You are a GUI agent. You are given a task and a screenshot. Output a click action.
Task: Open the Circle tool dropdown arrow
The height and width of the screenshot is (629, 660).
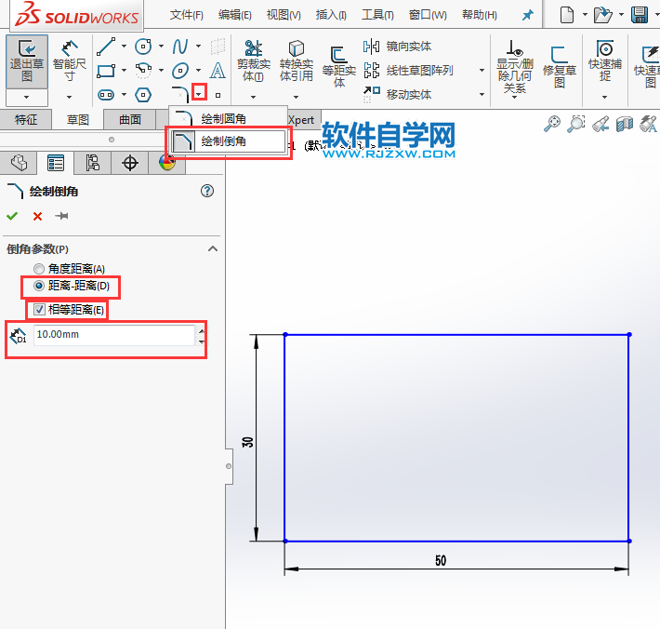point(161,46)
